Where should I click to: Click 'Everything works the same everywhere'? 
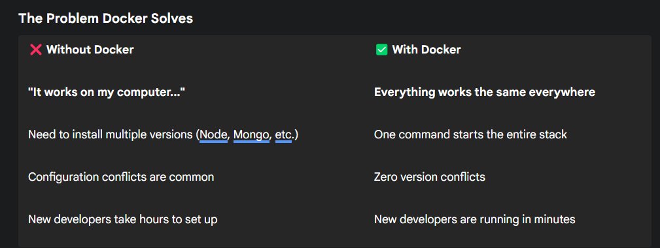(x=485, y=92)
